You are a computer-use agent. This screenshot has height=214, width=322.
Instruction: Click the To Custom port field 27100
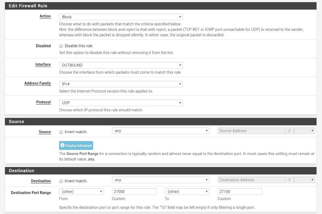coord(240,192)
